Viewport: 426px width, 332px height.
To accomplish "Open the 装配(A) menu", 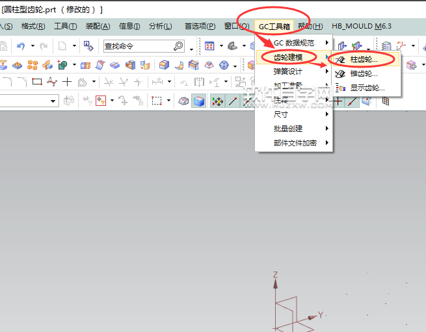I will point(98,26).
